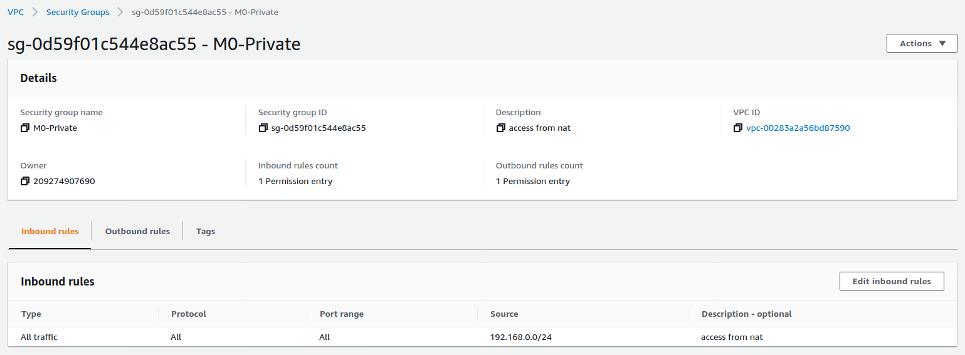Navigate to Security Groups breadcrumb link

pos(78,13)
